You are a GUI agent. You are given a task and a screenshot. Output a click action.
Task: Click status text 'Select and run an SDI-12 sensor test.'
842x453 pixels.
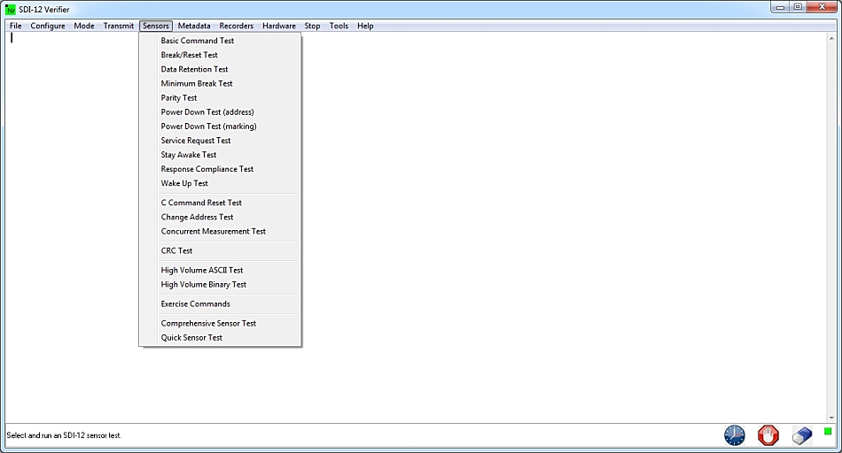64,435
